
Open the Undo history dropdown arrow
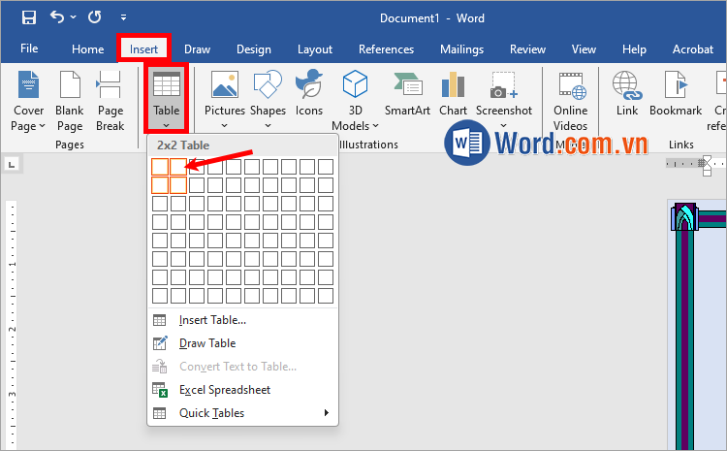74,17
